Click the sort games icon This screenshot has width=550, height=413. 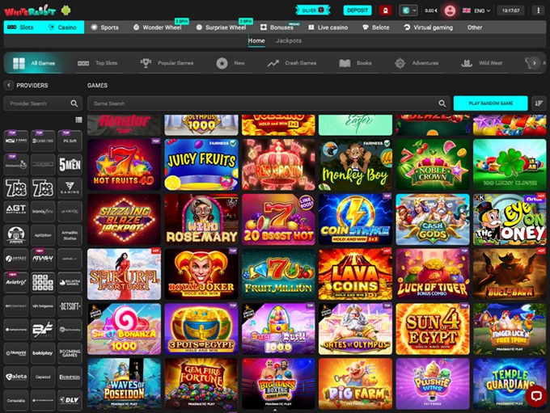(x=539, y=103)
